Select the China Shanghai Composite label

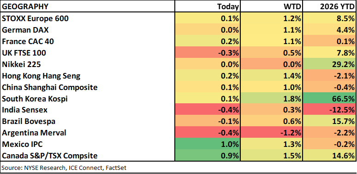[x=50, y=87]
